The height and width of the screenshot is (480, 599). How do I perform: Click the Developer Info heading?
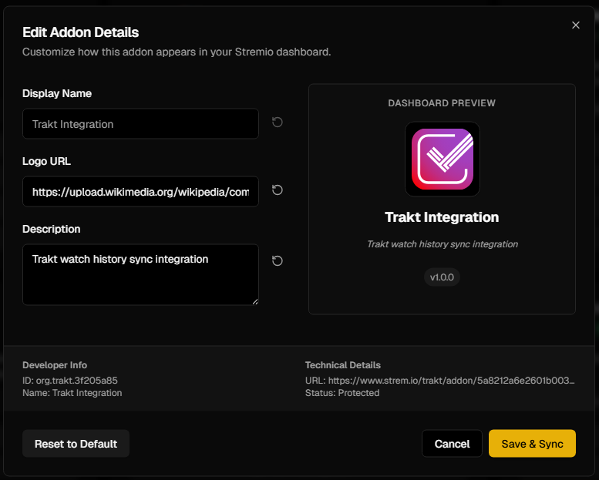tap(55, 365)
